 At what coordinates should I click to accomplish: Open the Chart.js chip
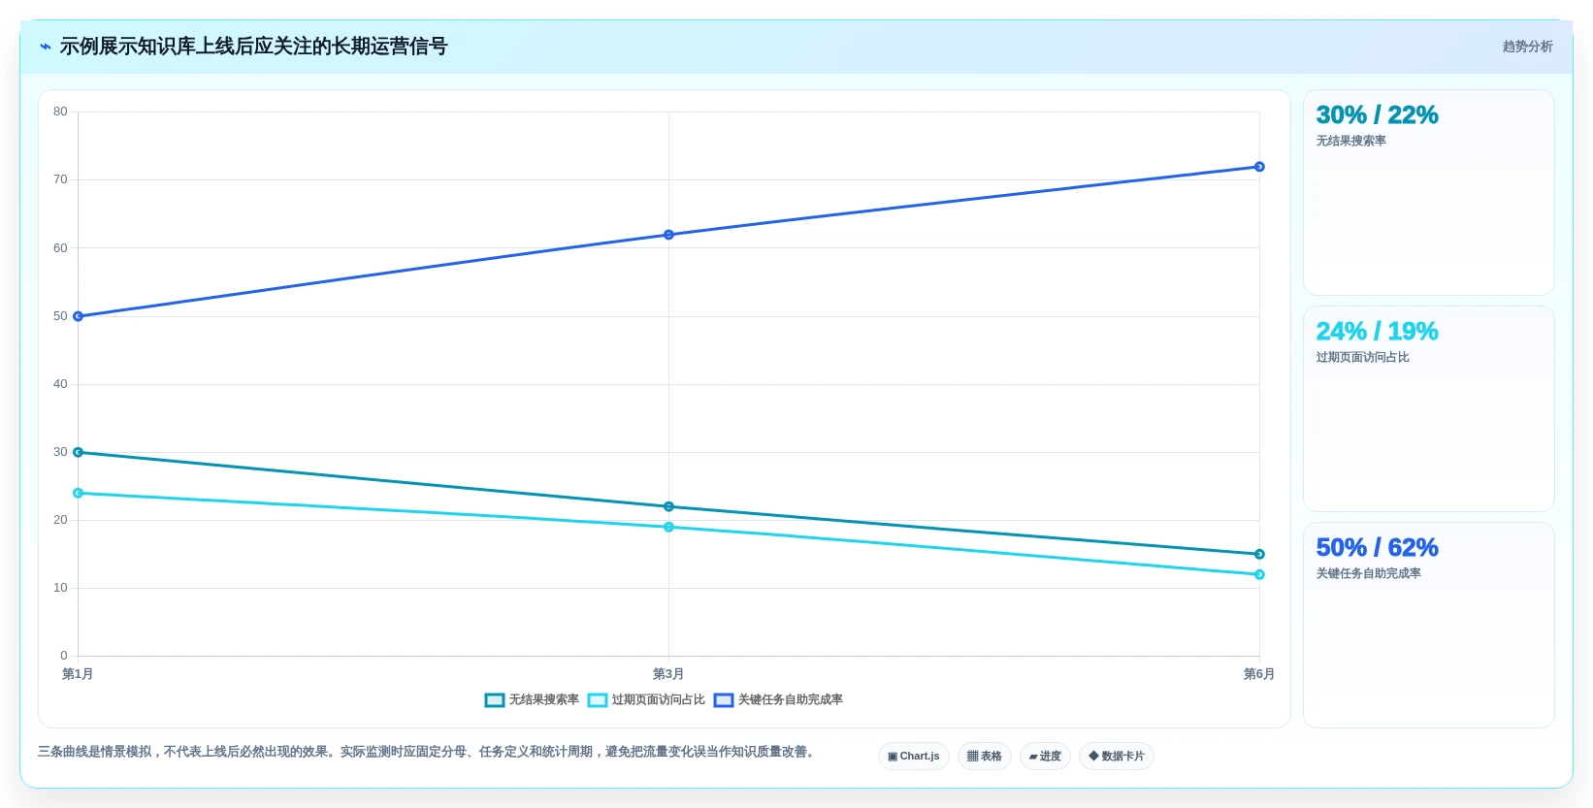(914, 757)
